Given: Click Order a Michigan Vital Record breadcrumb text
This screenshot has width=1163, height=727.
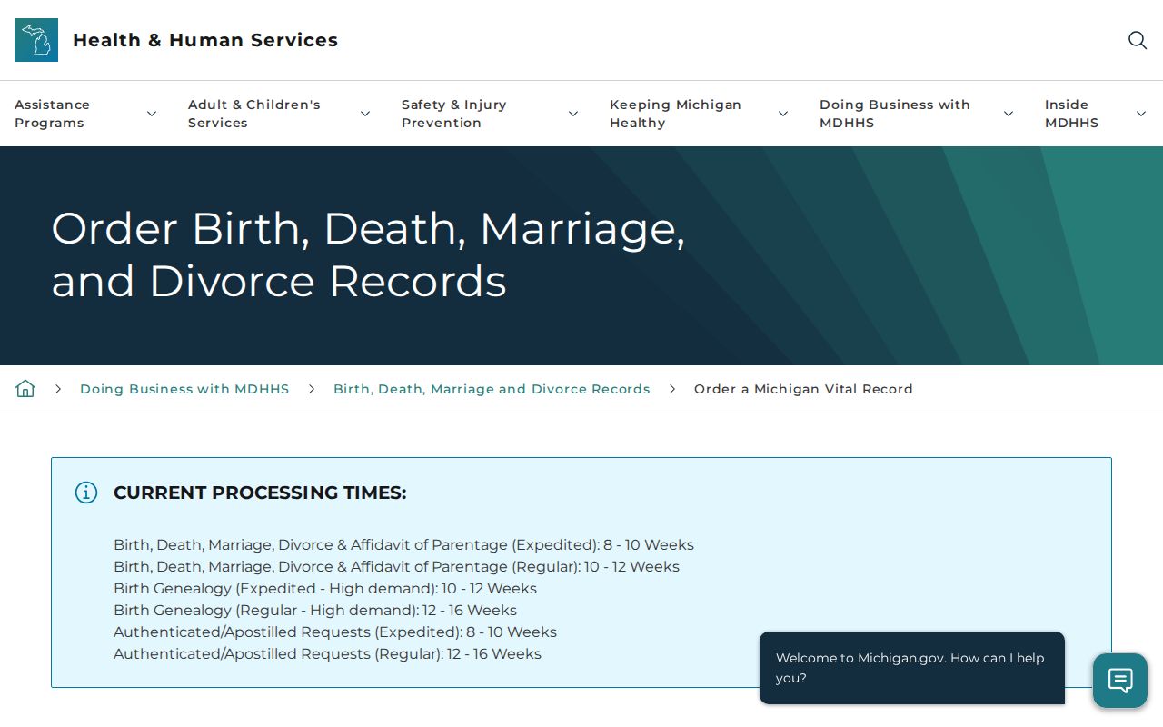Looking at the screenshot, I should (x=803, y=389).
